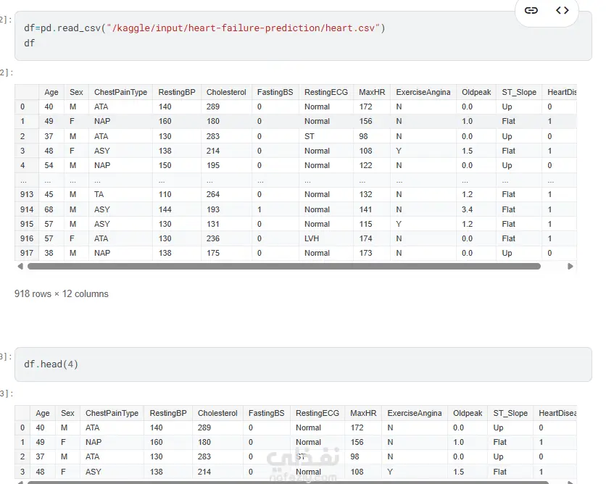Click the scrollbar beneath the df.head(4) output table
Screen dimensions: 606x484
point(283,482)
